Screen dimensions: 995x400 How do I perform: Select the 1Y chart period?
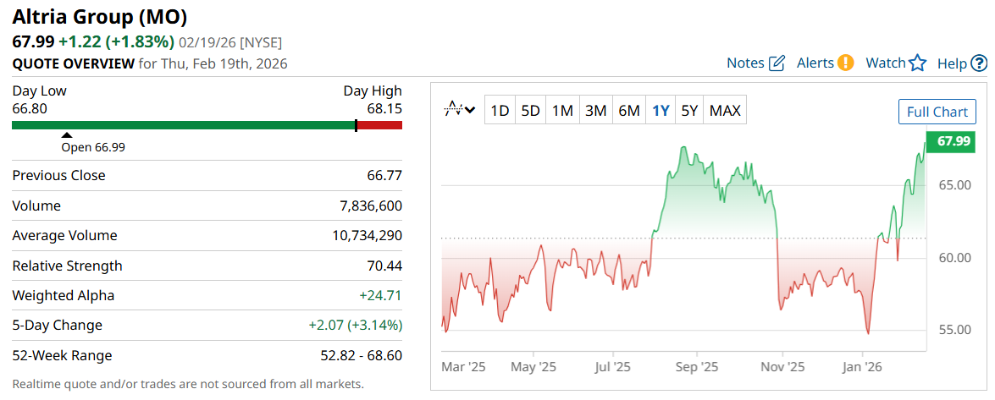click(661, 110)
